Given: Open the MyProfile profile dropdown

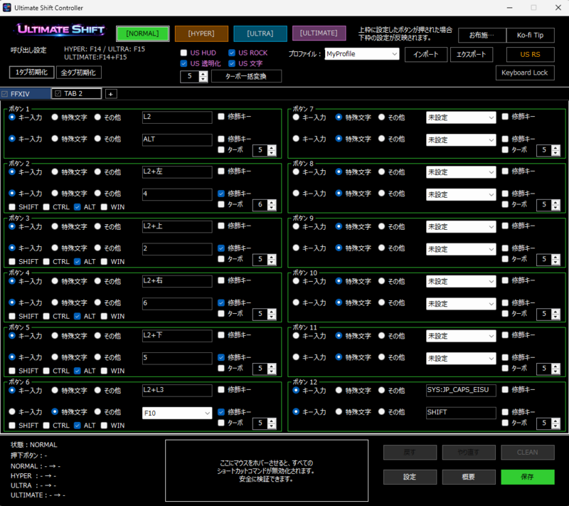Looking at the screenshot, I should click(x=362, y=54).
